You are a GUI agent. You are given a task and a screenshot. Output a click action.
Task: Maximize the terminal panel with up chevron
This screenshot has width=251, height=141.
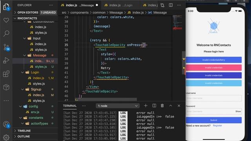point(171,106)
